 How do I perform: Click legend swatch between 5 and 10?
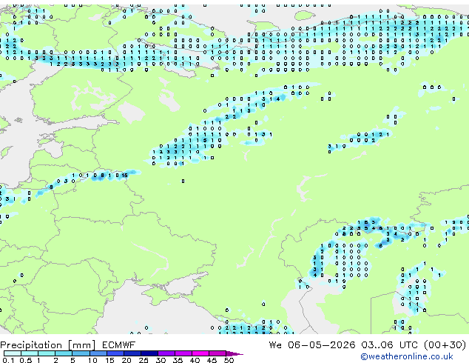81,353
